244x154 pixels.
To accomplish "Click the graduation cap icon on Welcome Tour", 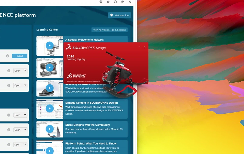I will point(112,15).
